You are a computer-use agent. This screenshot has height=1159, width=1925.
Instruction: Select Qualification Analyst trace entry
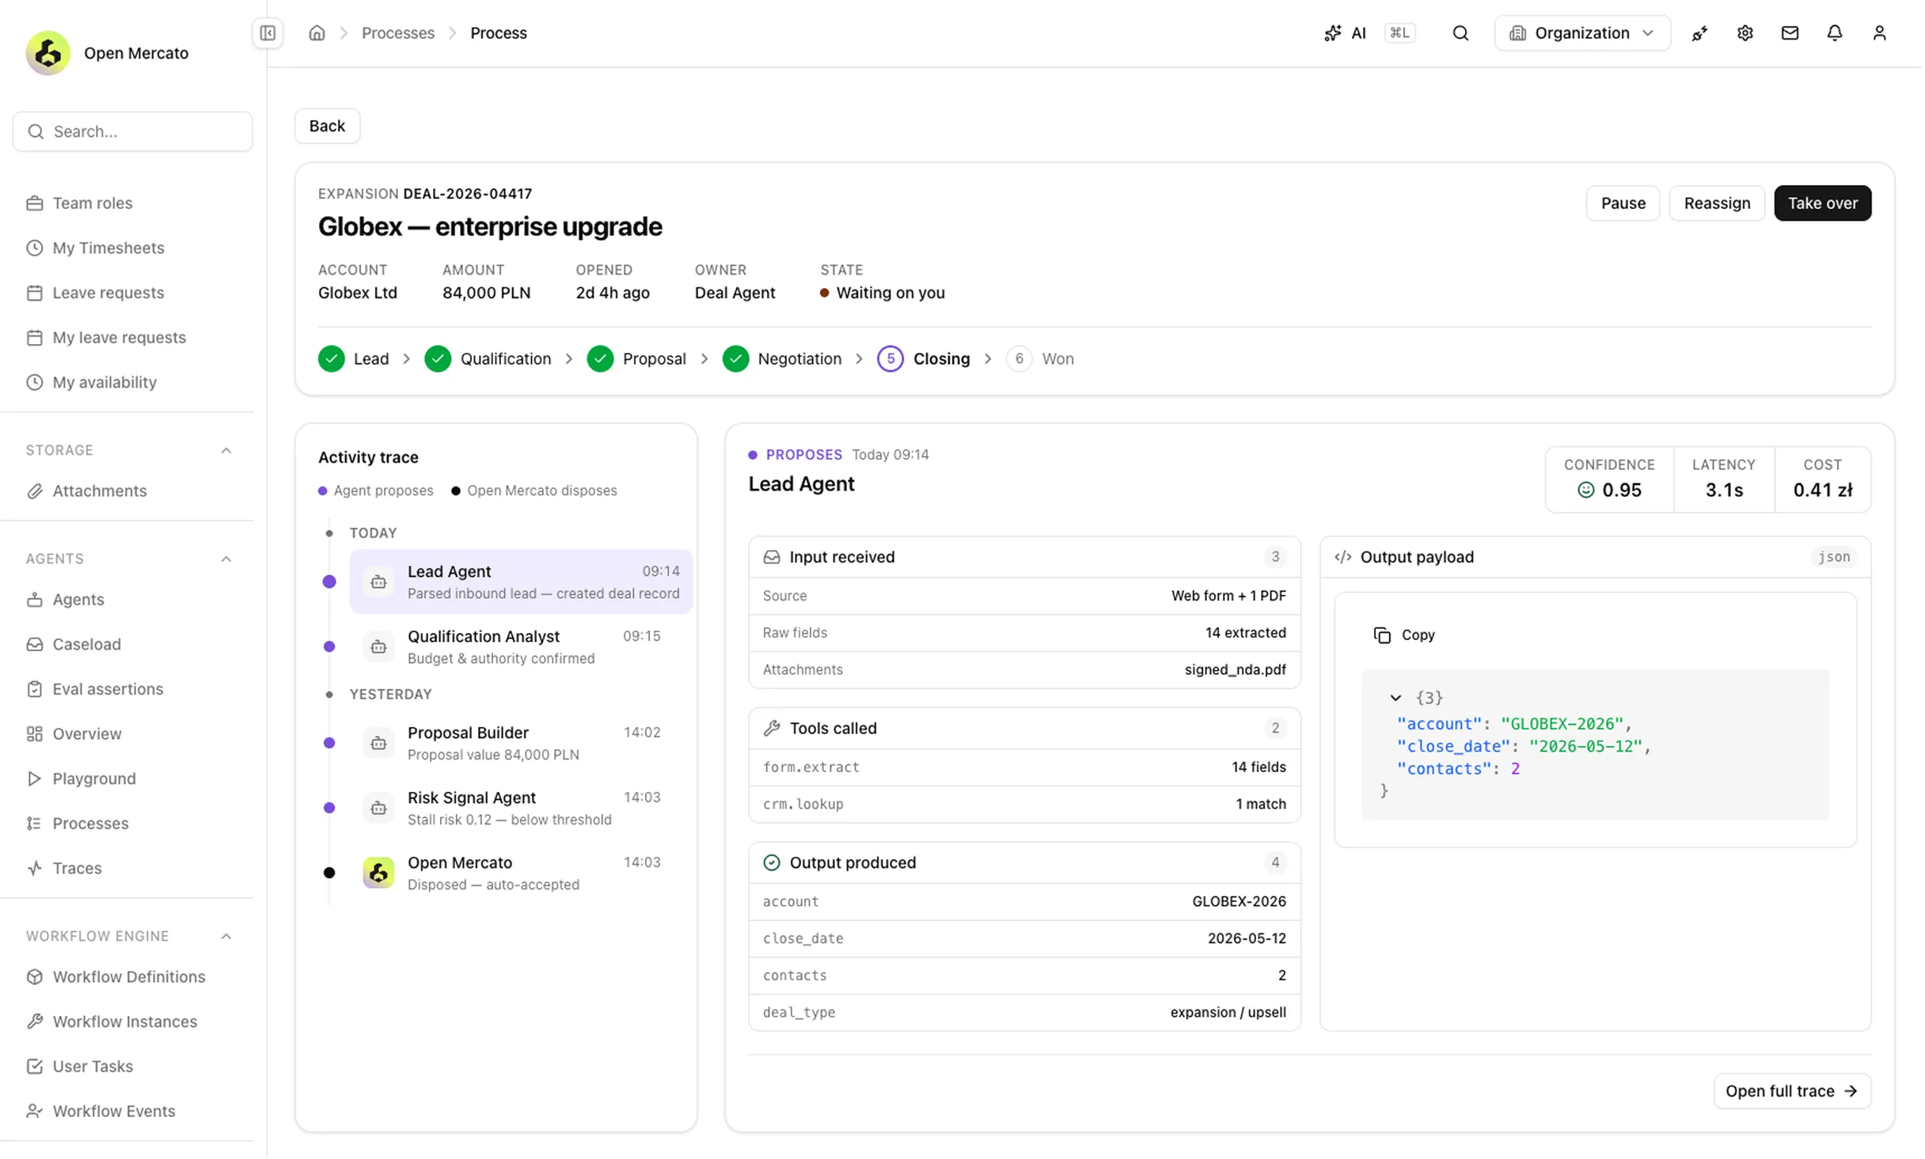tap(522, 646)
